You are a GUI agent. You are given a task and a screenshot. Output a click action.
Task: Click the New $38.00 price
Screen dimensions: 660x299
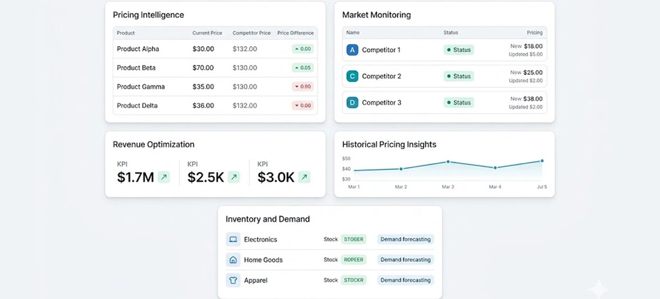[x=526, y=99]
